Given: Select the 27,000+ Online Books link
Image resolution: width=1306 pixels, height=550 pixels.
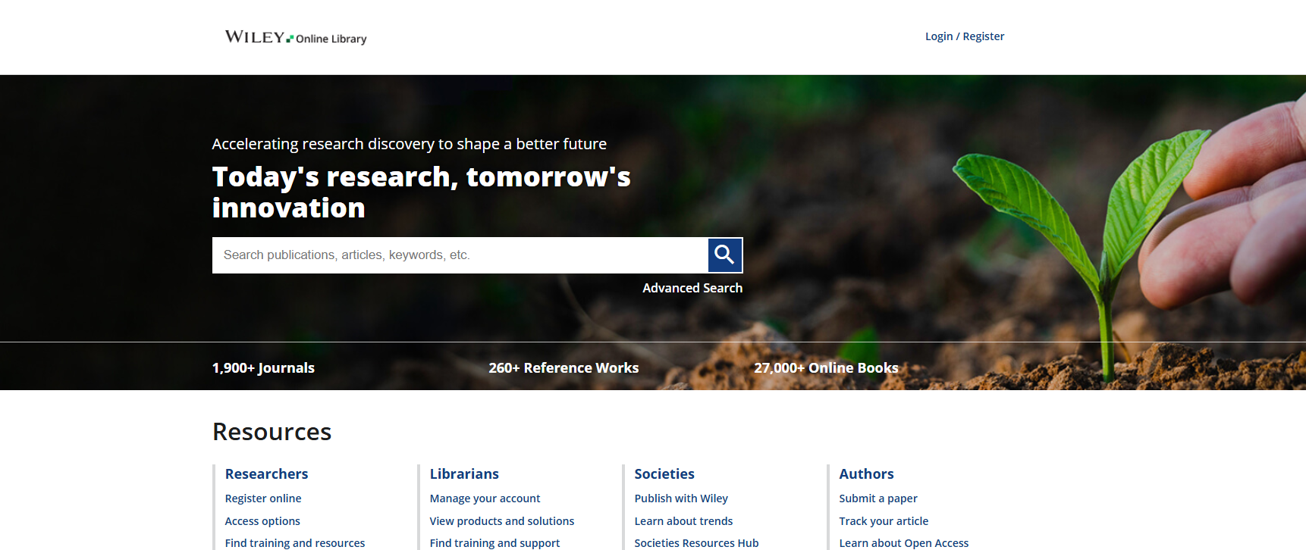Looking at the screenshot, I should coord(826,367).
